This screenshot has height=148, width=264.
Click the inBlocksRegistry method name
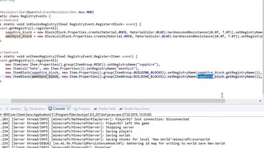[x=41, y=24]
